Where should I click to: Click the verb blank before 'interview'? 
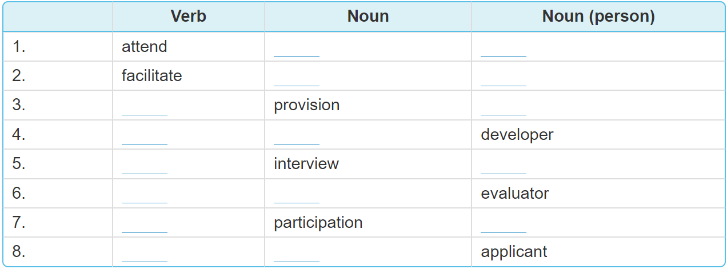point(145,167)
